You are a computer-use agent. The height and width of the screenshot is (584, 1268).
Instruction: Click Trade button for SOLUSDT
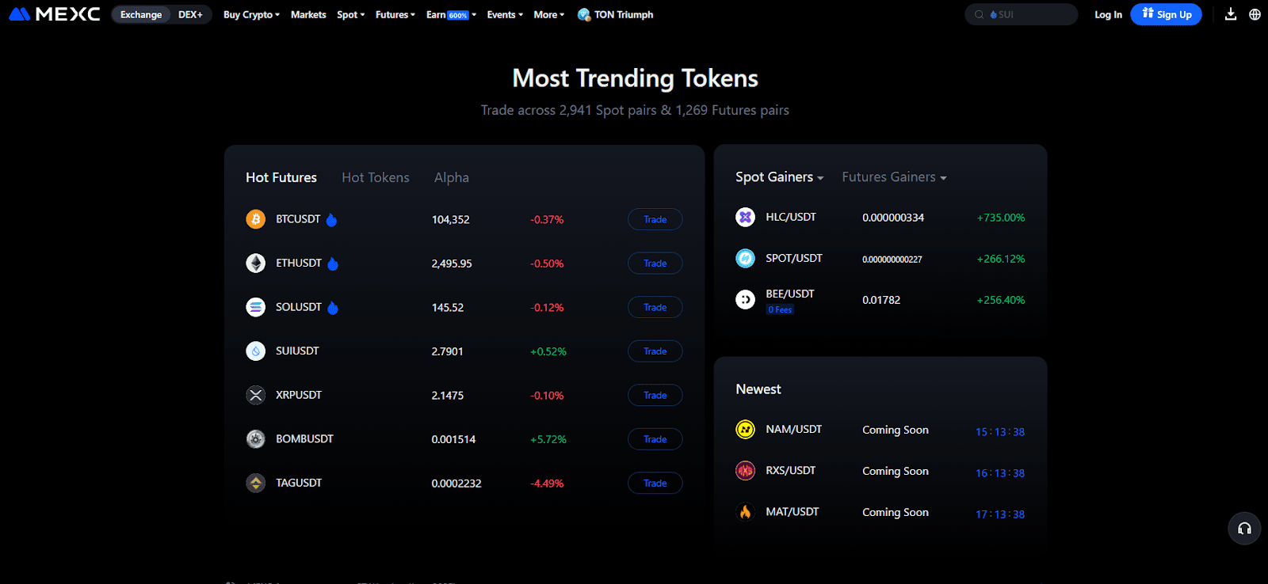(655, 307)
